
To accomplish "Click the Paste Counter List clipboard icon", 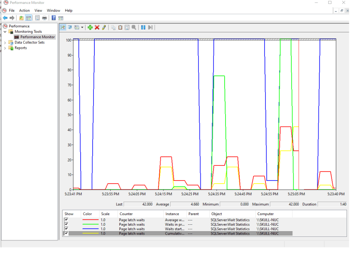I will coord(120,28).
